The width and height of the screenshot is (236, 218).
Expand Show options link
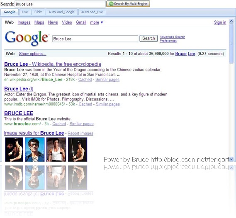(x=32, y=54)
